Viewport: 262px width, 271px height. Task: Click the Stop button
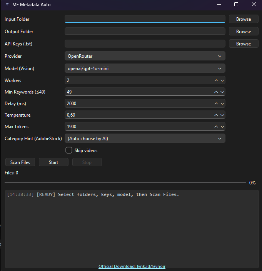tap(87, 162)
